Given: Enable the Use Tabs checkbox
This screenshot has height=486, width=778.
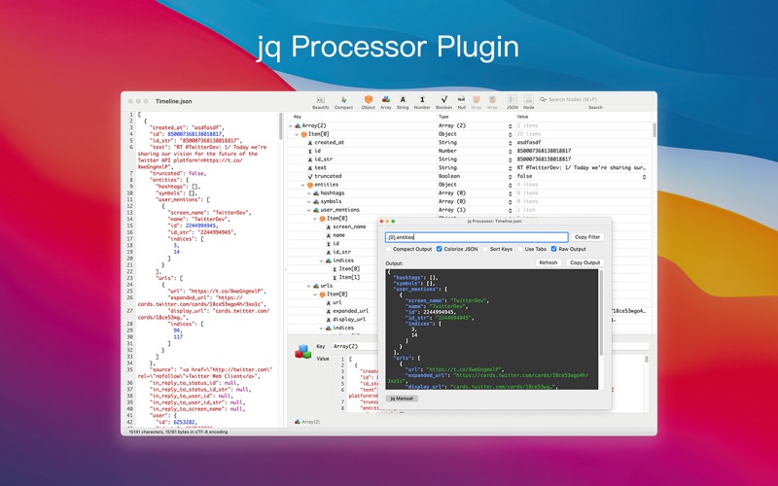Looking at the screenshot, I should click(x=520, y=249).
